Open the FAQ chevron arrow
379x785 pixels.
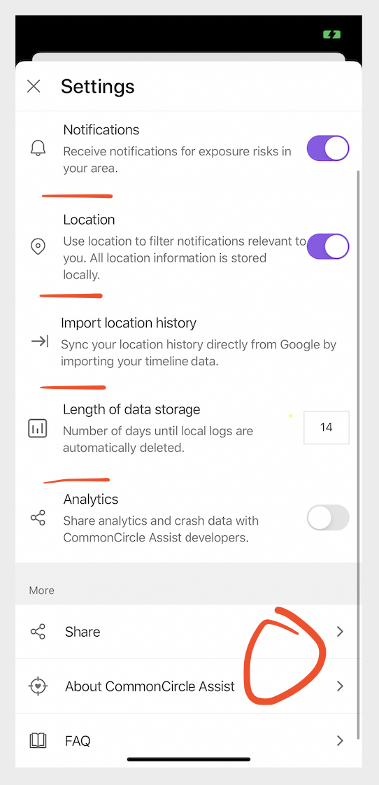click(x=340, y=740)
